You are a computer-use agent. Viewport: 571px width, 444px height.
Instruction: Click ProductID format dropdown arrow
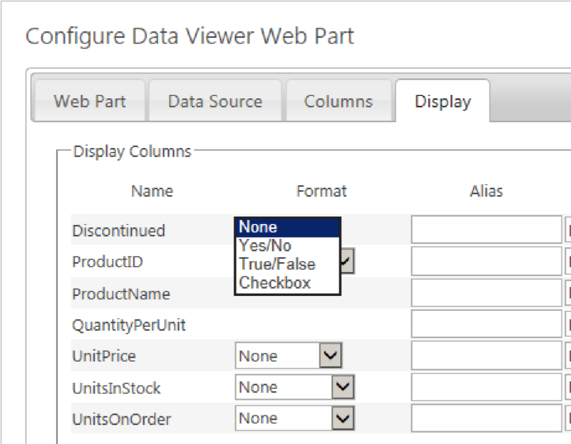pos(347,262)
